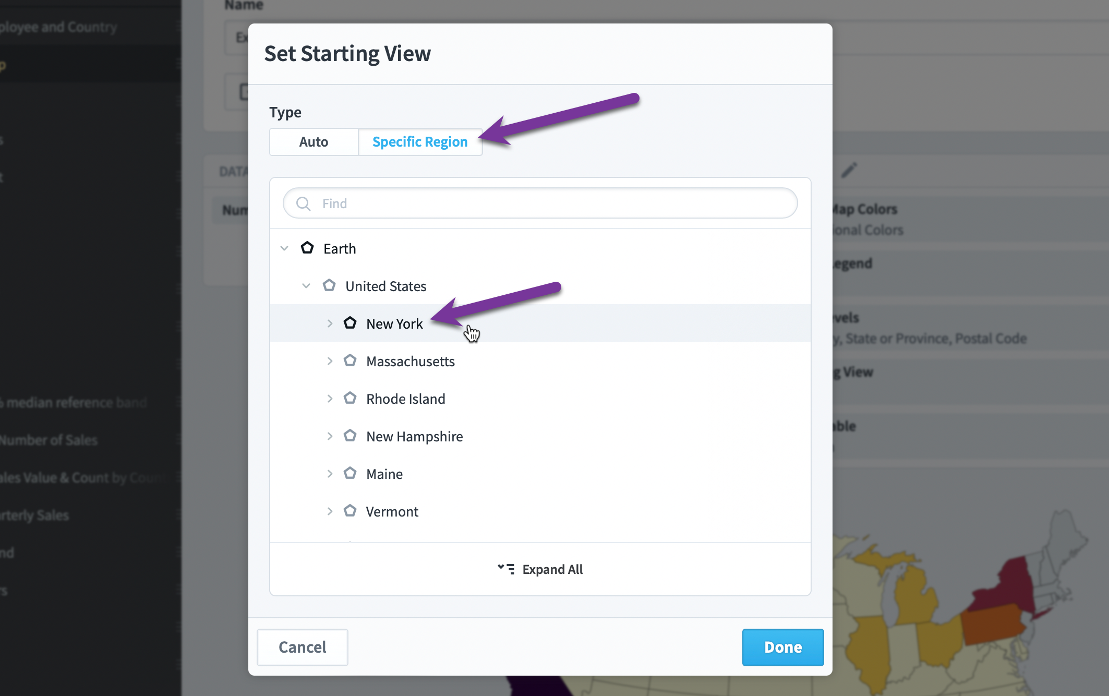The image size is (1109, 696).
Task: Cancel the Set Starting View dialog
Action: coord(303,647)
